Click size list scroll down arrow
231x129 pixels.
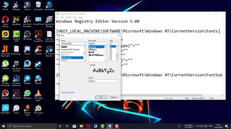[x=117, y=59]
